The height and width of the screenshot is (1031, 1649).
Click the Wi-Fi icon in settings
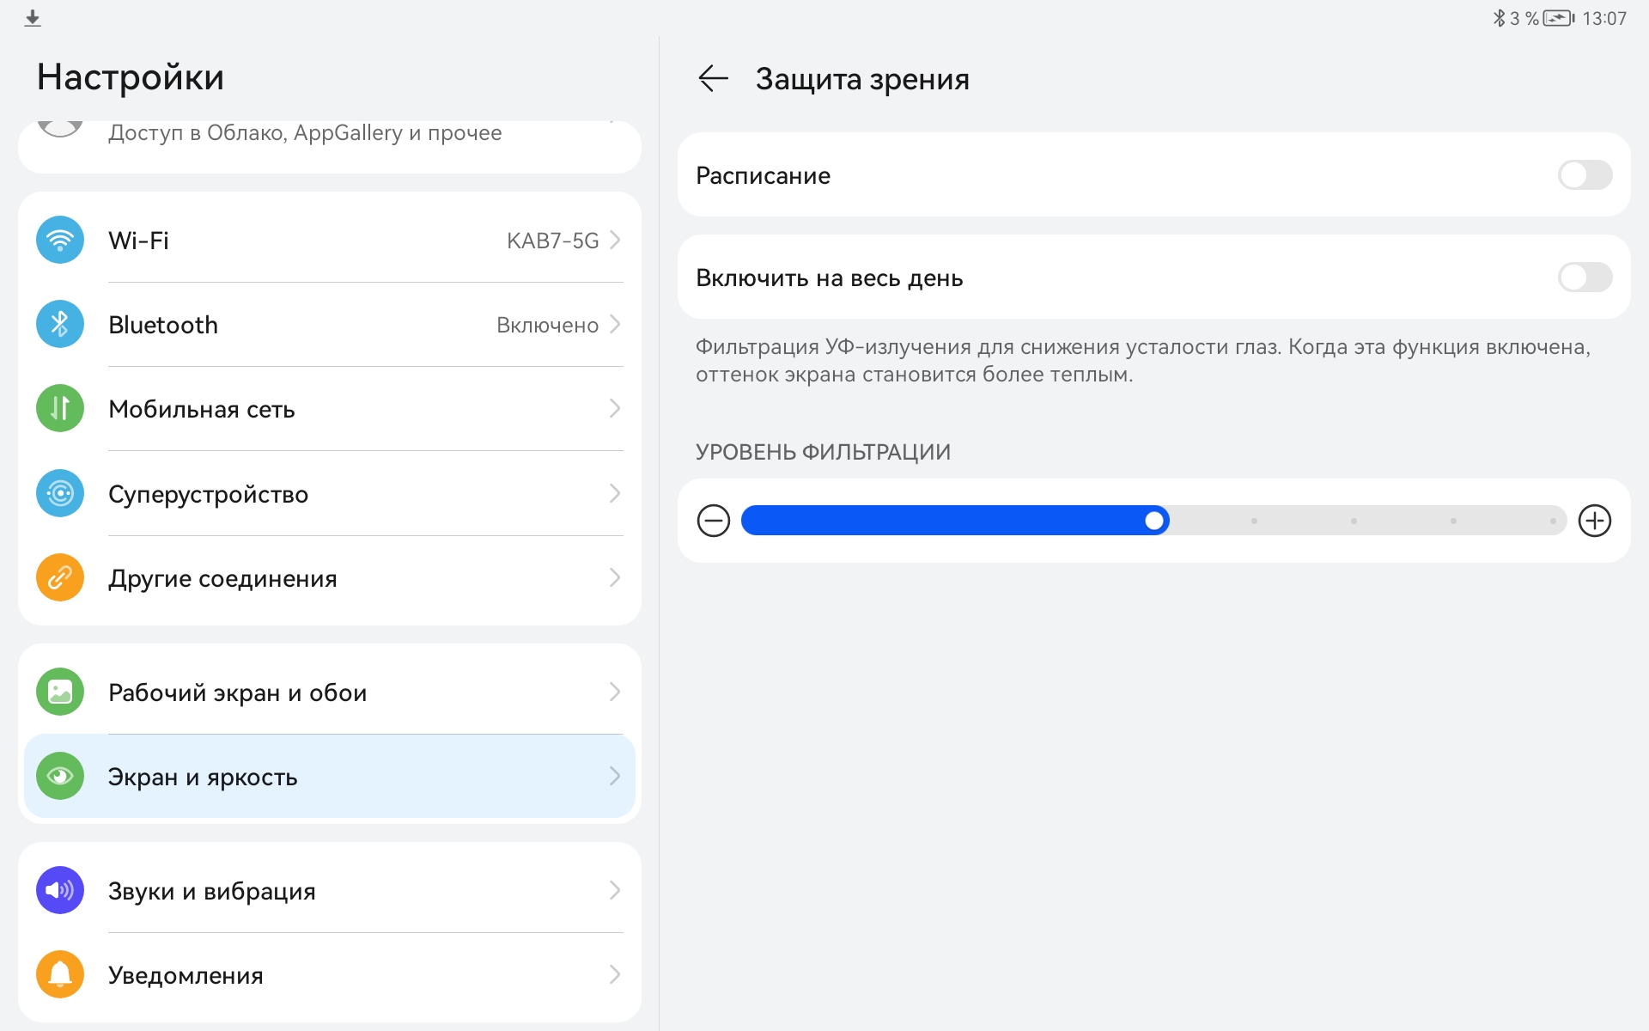60,241
